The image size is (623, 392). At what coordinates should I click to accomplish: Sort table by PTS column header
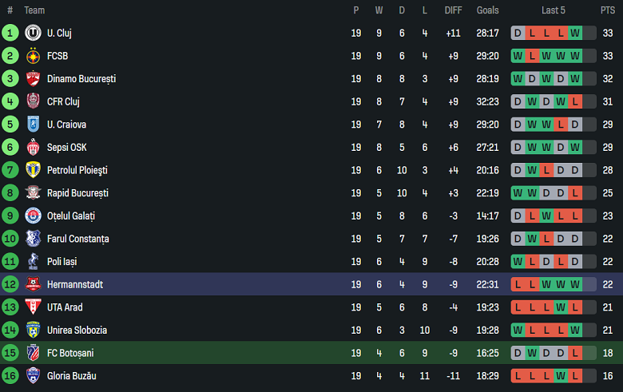pos(608,10)
